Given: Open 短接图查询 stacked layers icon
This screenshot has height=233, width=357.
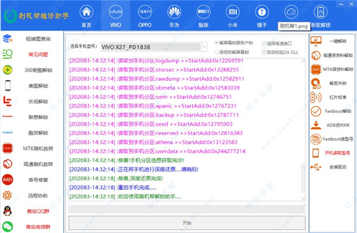Looking at the screenshot, I should pyautogui.click(x=7, y=39).
